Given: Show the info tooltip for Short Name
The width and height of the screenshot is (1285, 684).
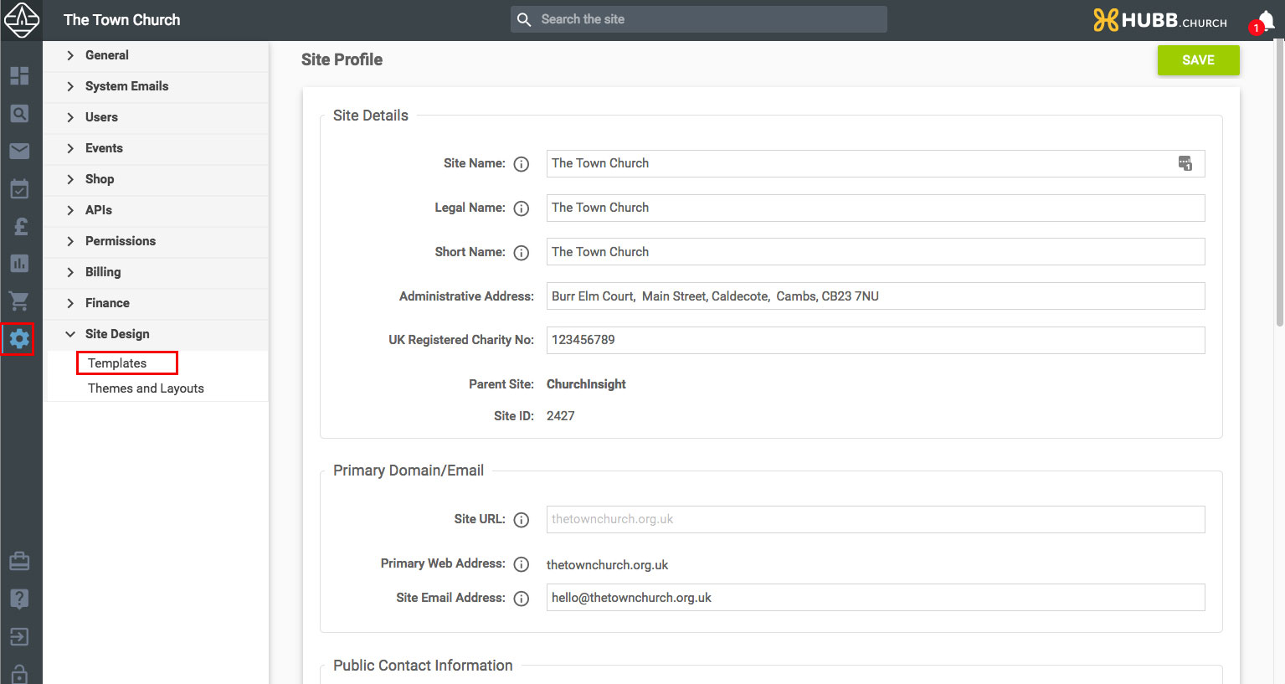Looking at the screenshot, I should 522,253.
